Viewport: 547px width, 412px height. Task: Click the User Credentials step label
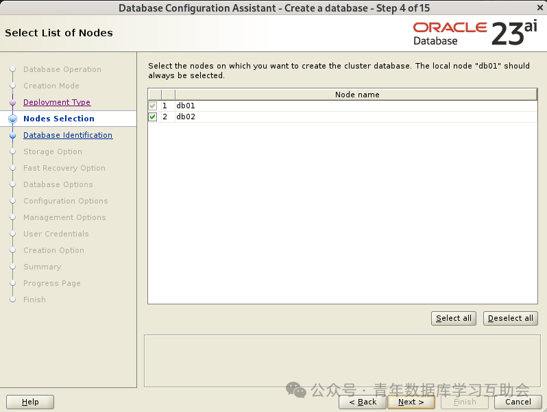coord(56,234)
